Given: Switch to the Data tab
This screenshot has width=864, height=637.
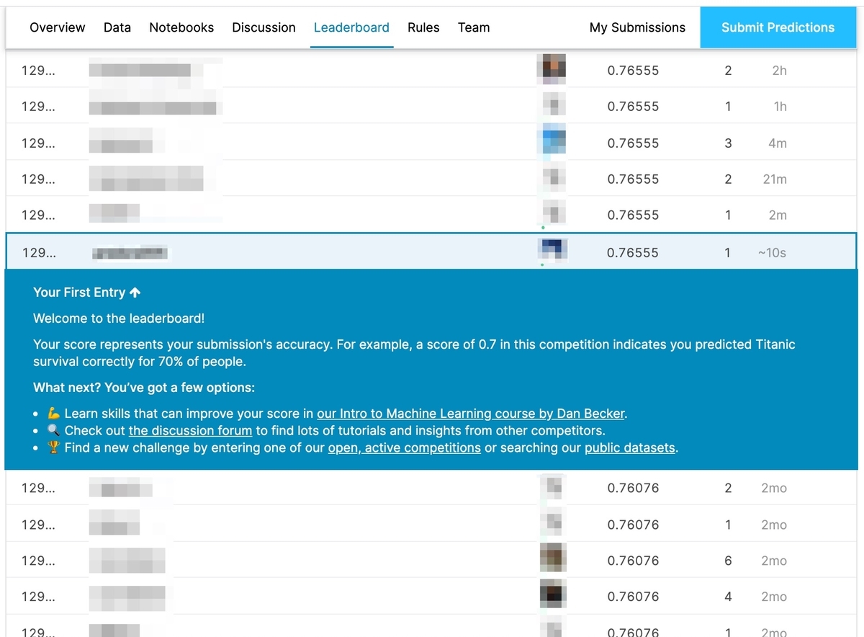Looking at the screenshot, I should point(117,27).
